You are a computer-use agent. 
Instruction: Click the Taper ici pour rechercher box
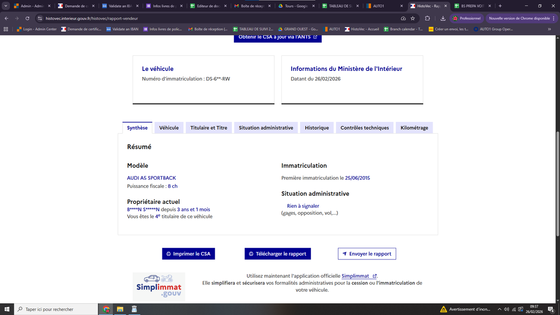coord(56,309)
